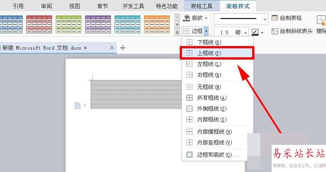Viewport: 326px width, 172px height.
Task: Select 右框线(R) from the border menu
Action: pyautogui.click(x=217, y=75)
